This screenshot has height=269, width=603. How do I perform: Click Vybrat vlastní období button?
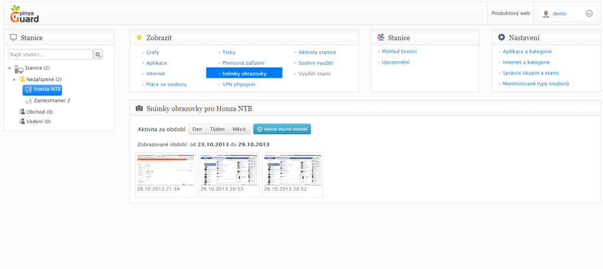282,129
